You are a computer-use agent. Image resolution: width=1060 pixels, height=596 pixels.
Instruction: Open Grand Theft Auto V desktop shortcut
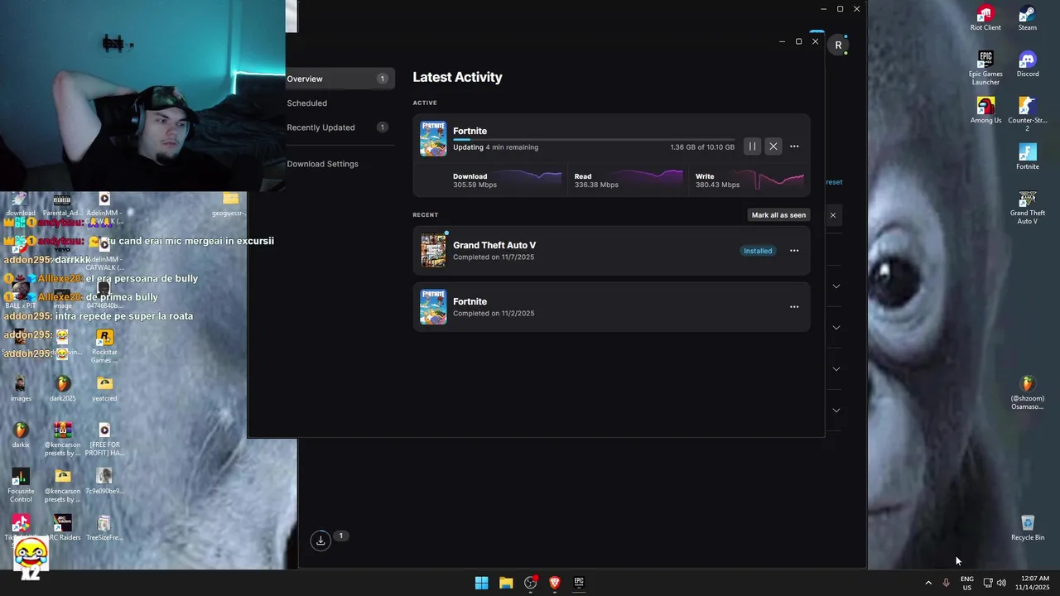point(1028,209)
